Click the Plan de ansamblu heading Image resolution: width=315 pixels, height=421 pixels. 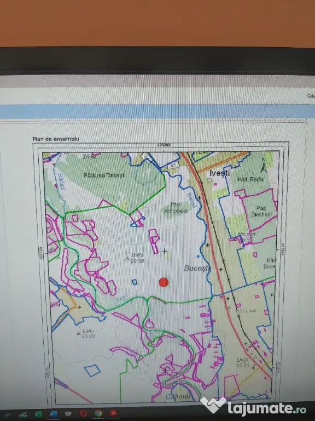tap(55, 139)
